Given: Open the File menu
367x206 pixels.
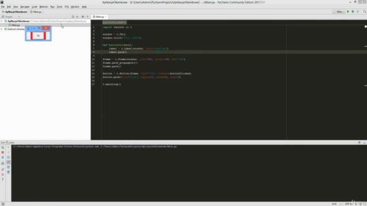Looking at the screenshot, I should 3,7.
